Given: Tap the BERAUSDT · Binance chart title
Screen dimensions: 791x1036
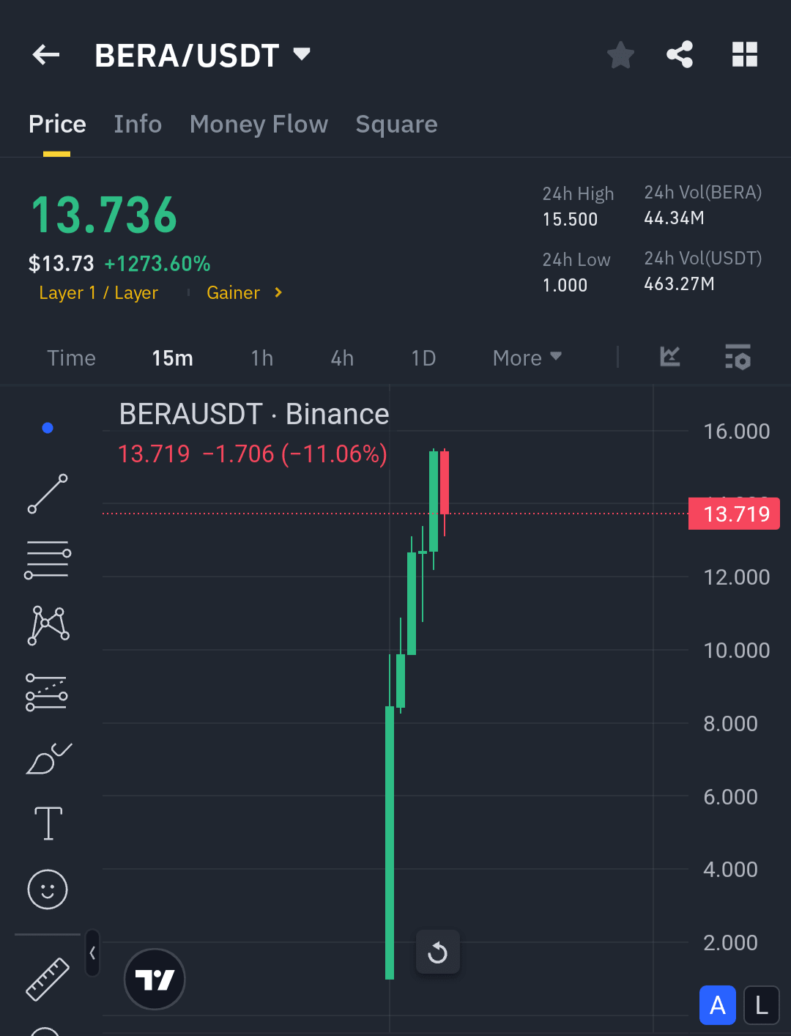Looking at the screenshot, I should click(254, 415).
